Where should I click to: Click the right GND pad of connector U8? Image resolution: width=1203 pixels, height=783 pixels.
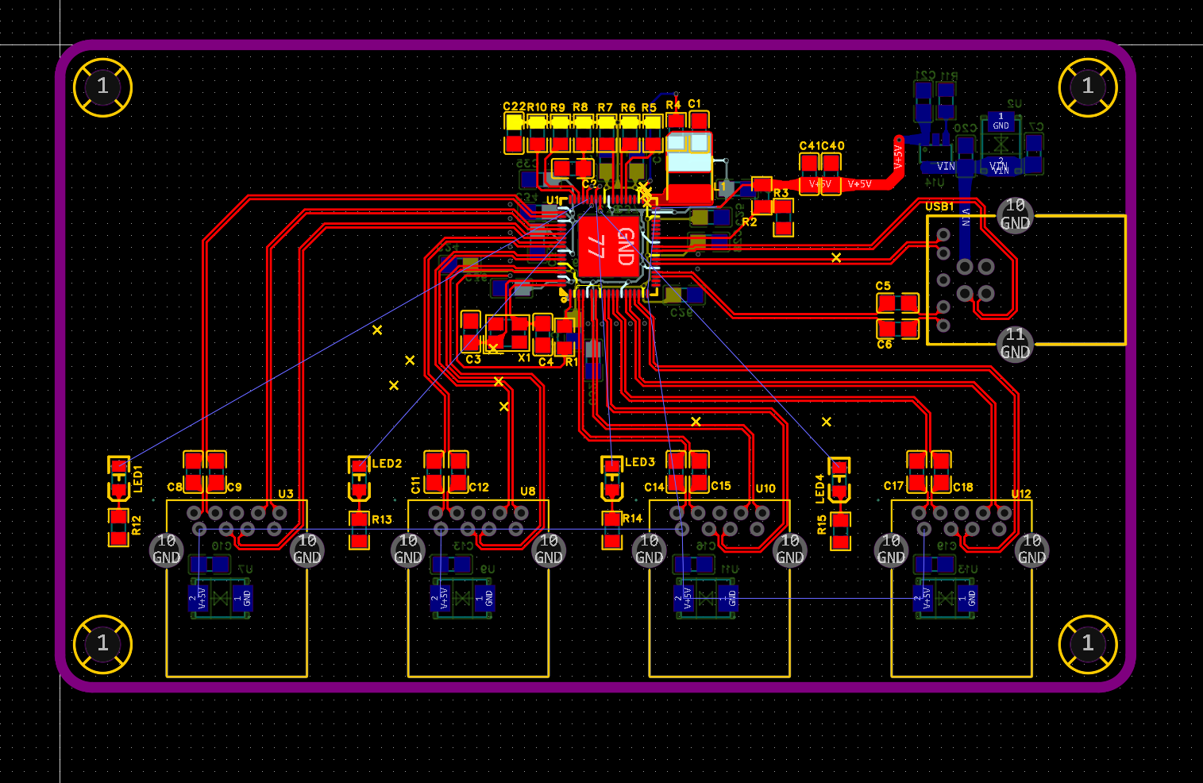coord(548,549)
